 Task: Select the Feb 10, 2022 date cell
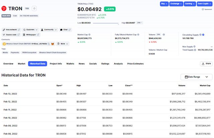click(x=10, y=118)
